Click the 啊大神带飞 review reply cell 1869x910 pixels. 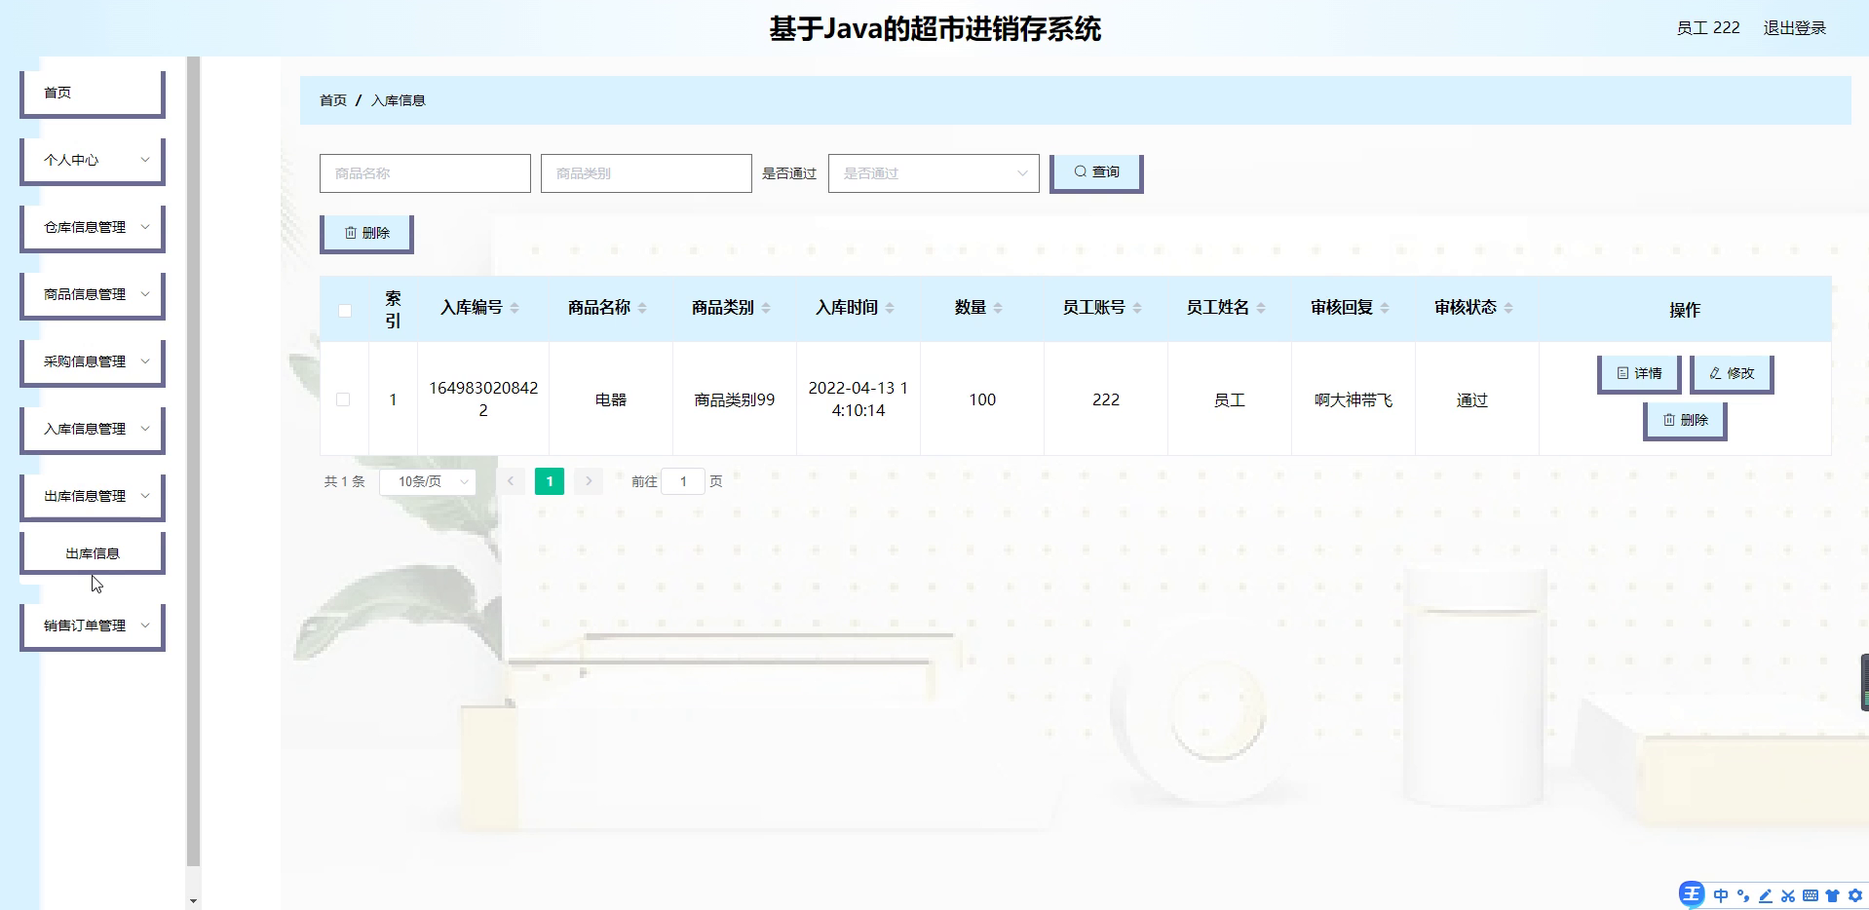tap(1354, 399)
